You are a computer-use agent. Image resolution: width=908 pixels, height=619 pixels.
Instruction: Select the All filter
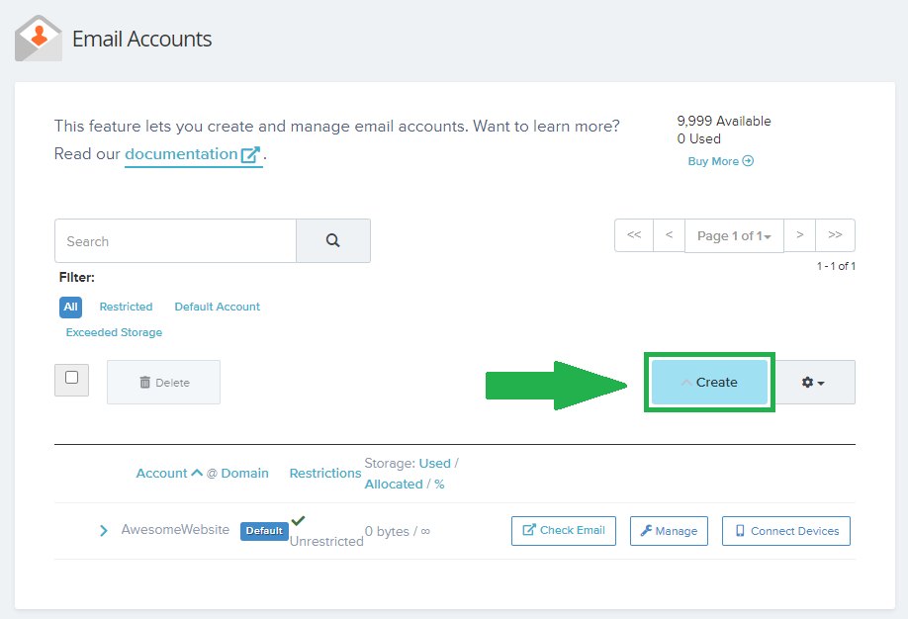point(70,307)
